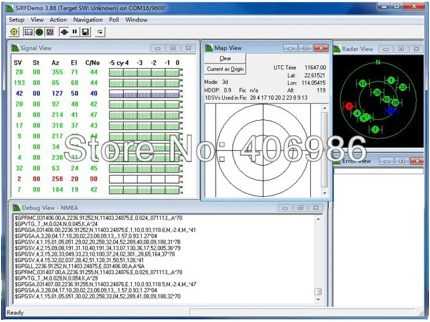
Task: Click Debug View scrollbar down arrow
Action: pos(318,299)
